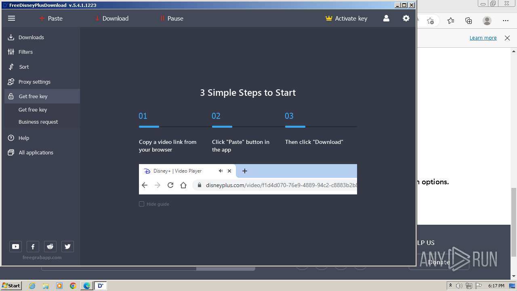Select step 03 in the guide

tap(289, 116)
